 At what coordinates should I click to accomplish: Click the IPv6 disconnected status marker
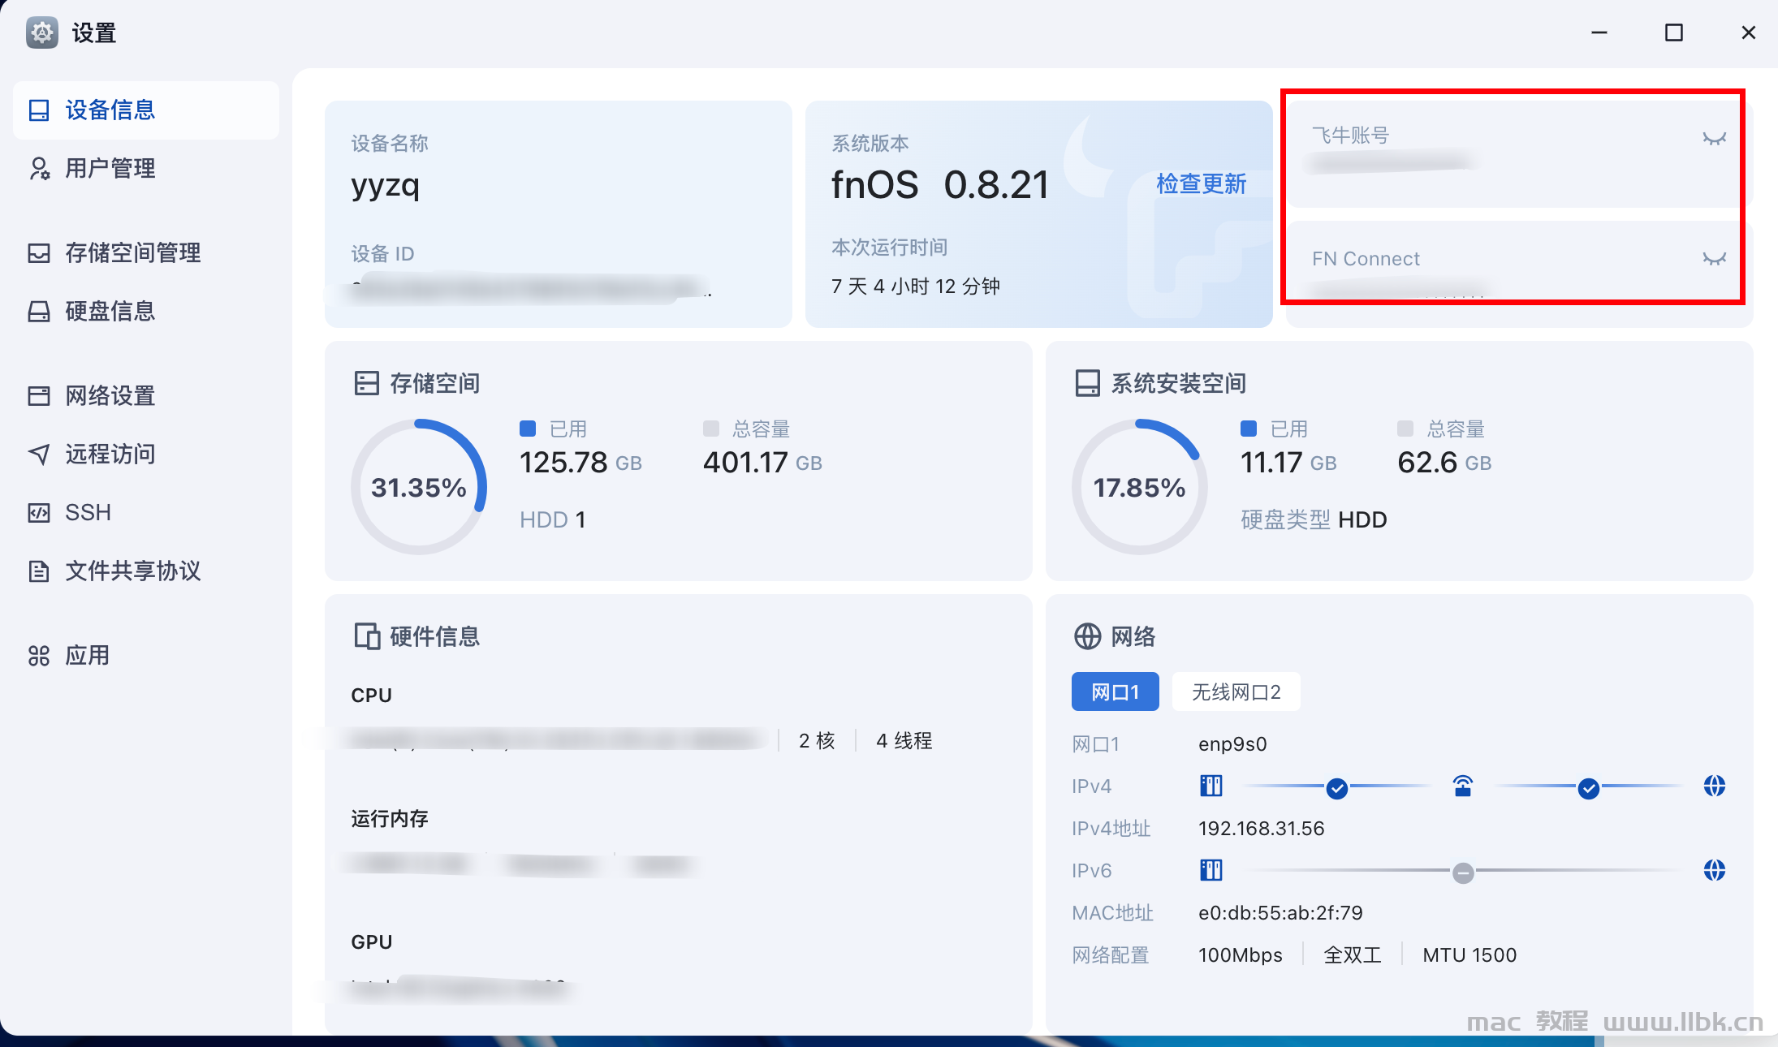1463,872
